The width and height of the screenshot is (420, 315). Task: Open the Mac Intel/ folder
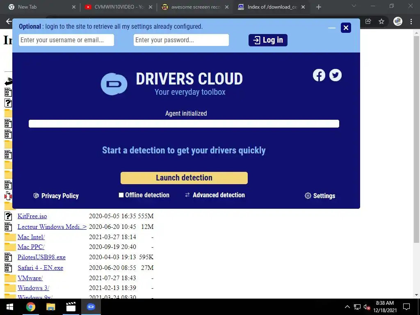(31, 237)
